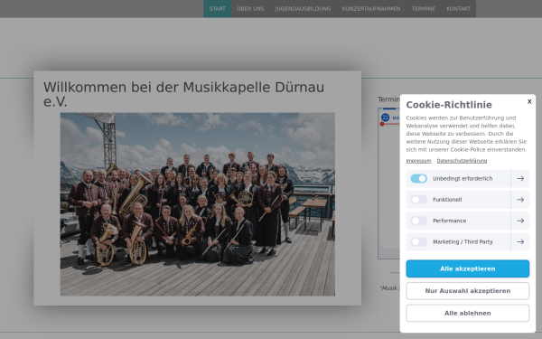The height and width of the screenshot is (339, 542).
Task: Close the Cookie-Richtlinie dialog with X
Action: point(529,101)
